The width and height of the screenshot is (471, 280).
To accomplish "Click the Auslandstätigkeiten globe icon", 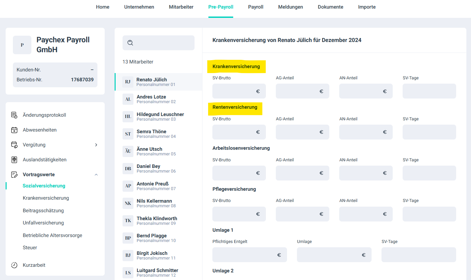I will (14, 160).
